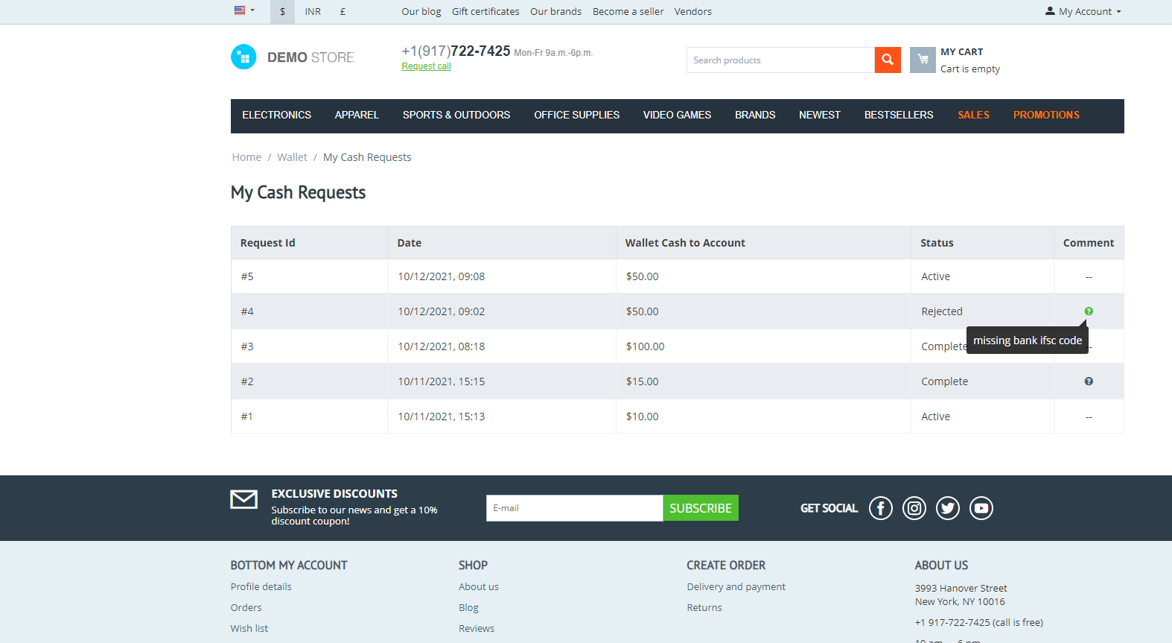Click the Subscribe button
1172x643 pixels.
click(701, 508)
